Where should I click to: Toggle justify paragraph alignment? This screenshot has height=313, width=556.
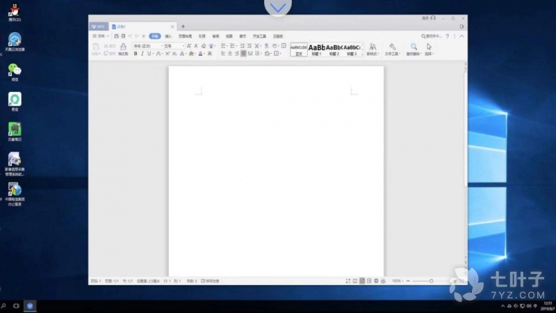pyautogui.click(x=244, y=54)
